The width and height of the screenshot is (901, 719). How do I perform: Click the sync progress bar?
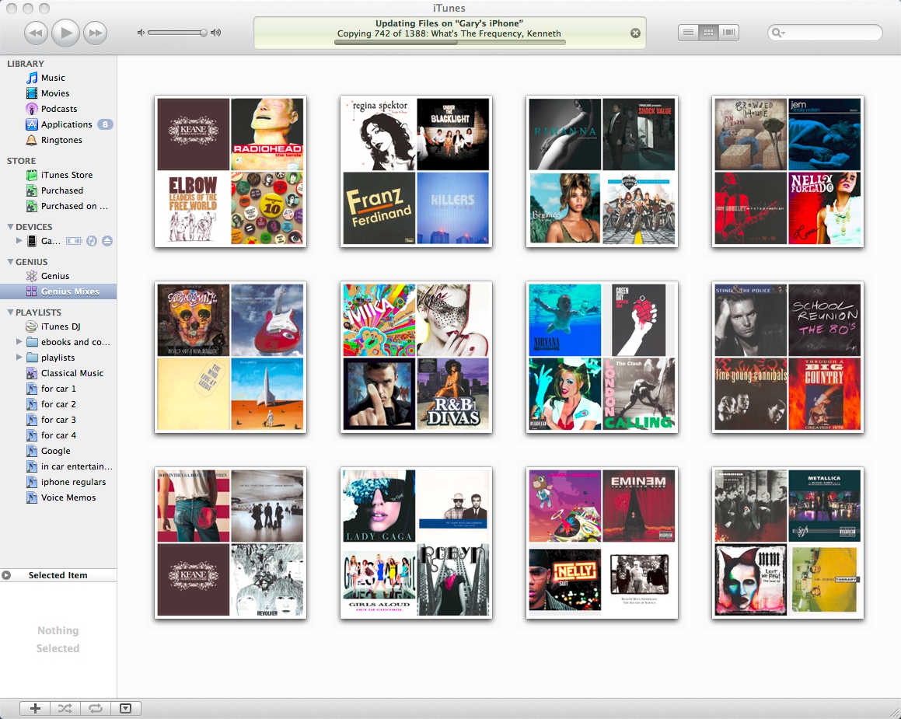(x=450, y=42)
